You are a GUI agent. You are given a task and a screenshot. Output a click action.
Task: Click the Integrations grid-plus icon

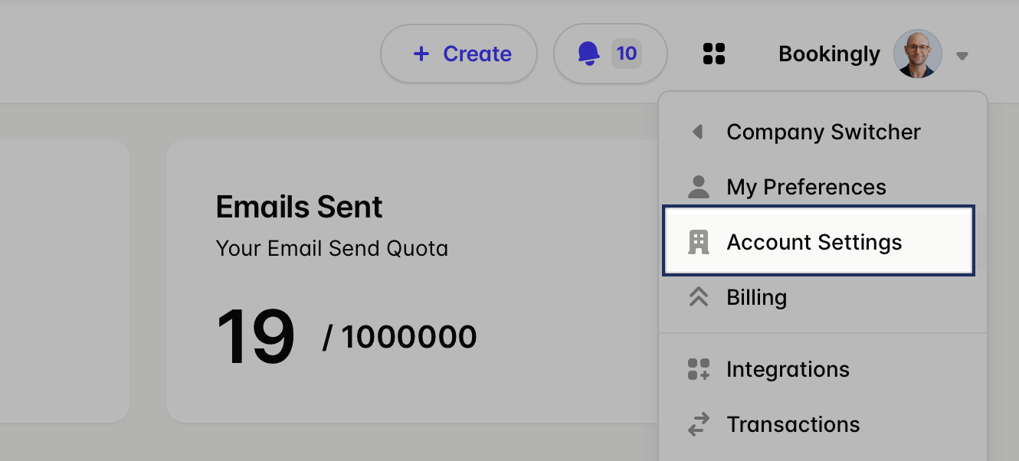tap(698, 369)
